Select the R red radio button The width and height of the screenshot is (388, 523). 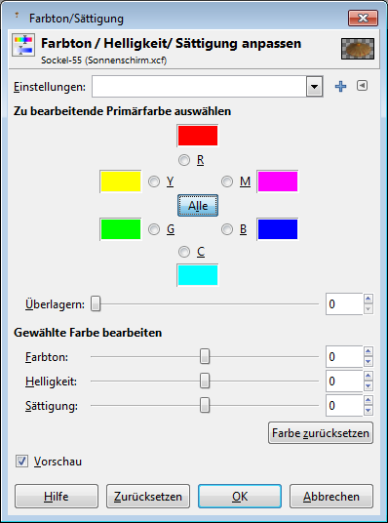184,160
